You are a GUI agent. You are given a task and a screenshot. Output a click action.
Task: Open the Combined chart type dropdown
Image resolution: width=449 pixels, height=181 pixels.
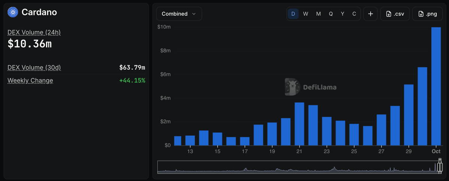179,14
